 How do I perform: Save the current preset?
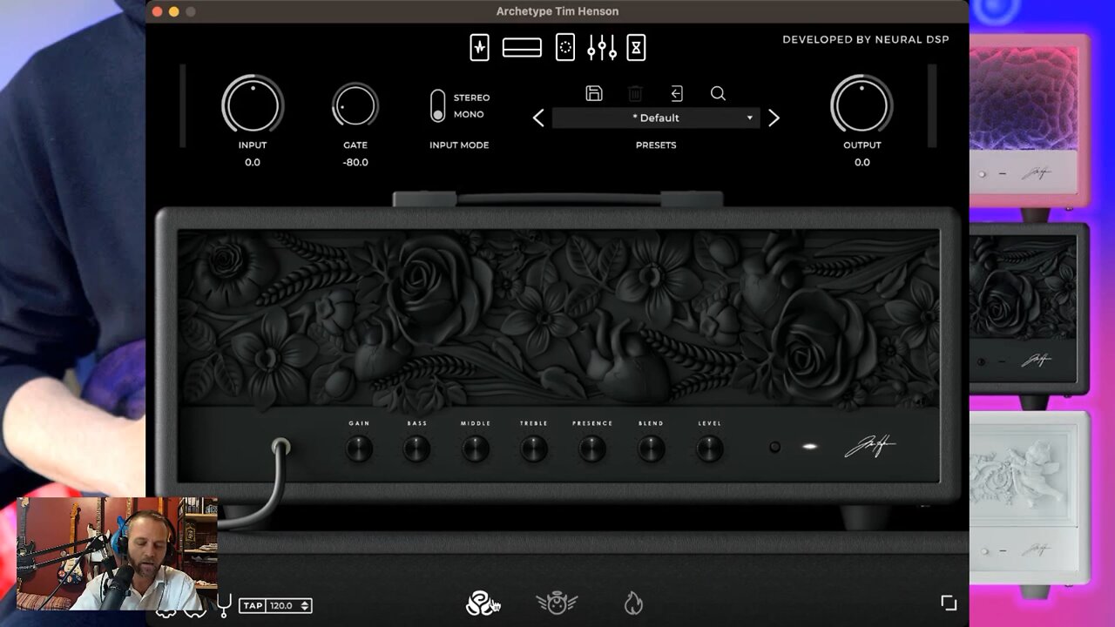(594, 93)
